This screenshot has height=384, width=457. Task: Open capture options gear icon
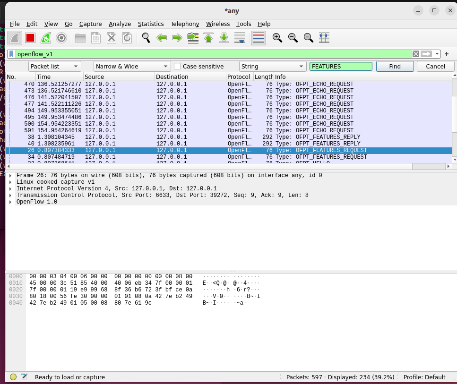[61, 38]
